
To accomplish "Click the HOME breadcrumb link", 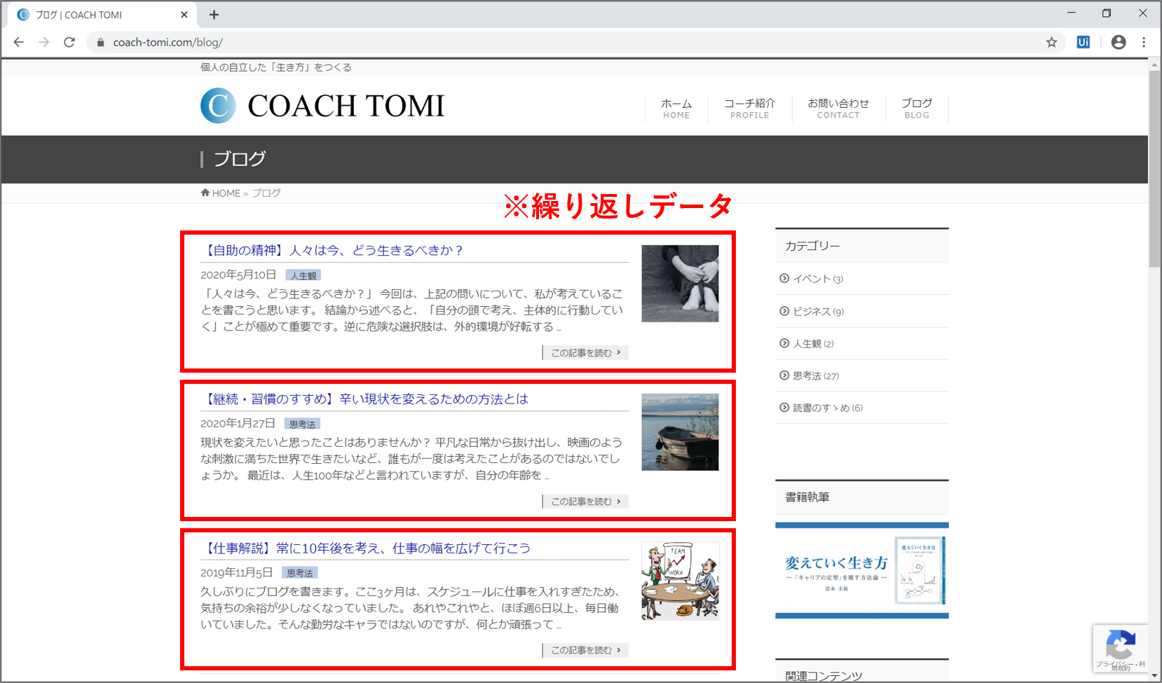I will tap(226, 193).
